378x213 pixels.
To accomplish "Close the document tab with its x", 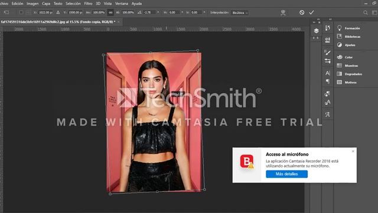I will click(x=119, y=22).
